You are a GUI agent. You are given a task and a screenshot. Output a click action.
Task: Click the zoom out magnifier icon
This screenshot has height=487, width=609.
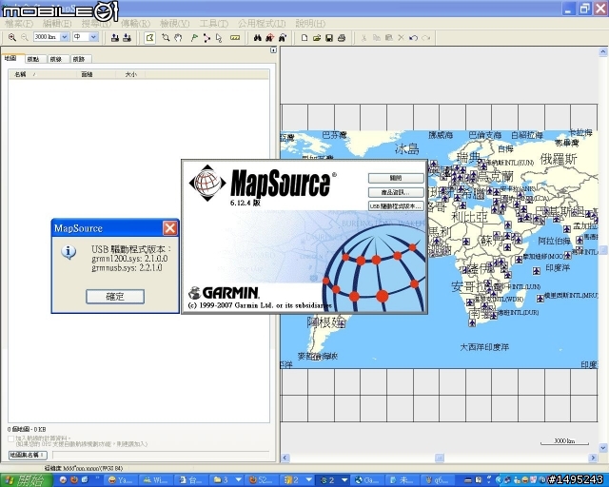point(25,37)
